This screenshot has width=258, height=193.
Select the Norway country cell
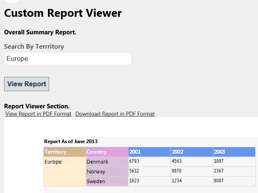coord(107,172)
